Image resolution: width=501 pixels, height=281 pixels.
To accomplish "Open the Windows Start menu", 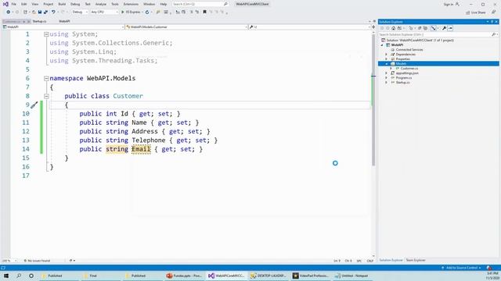I will [x=6, y=276].
